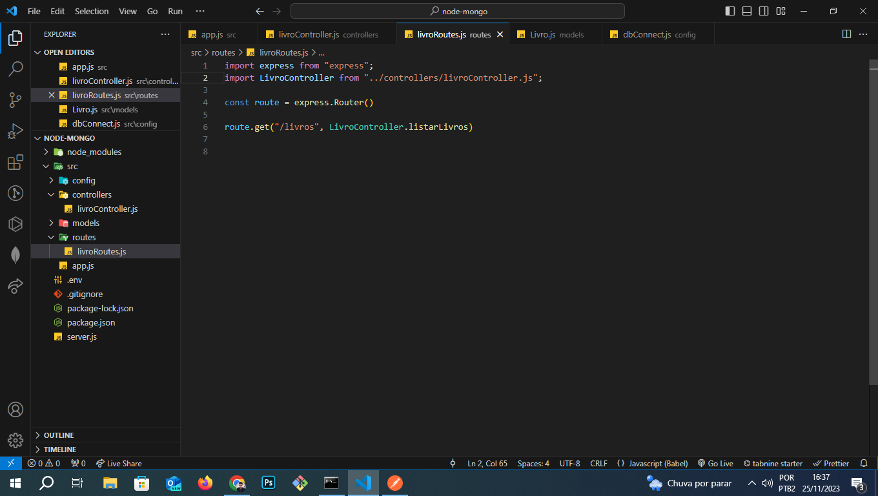Open the Source Control view icon
Viewport: 878px width, 496px height.
(15, 99)
